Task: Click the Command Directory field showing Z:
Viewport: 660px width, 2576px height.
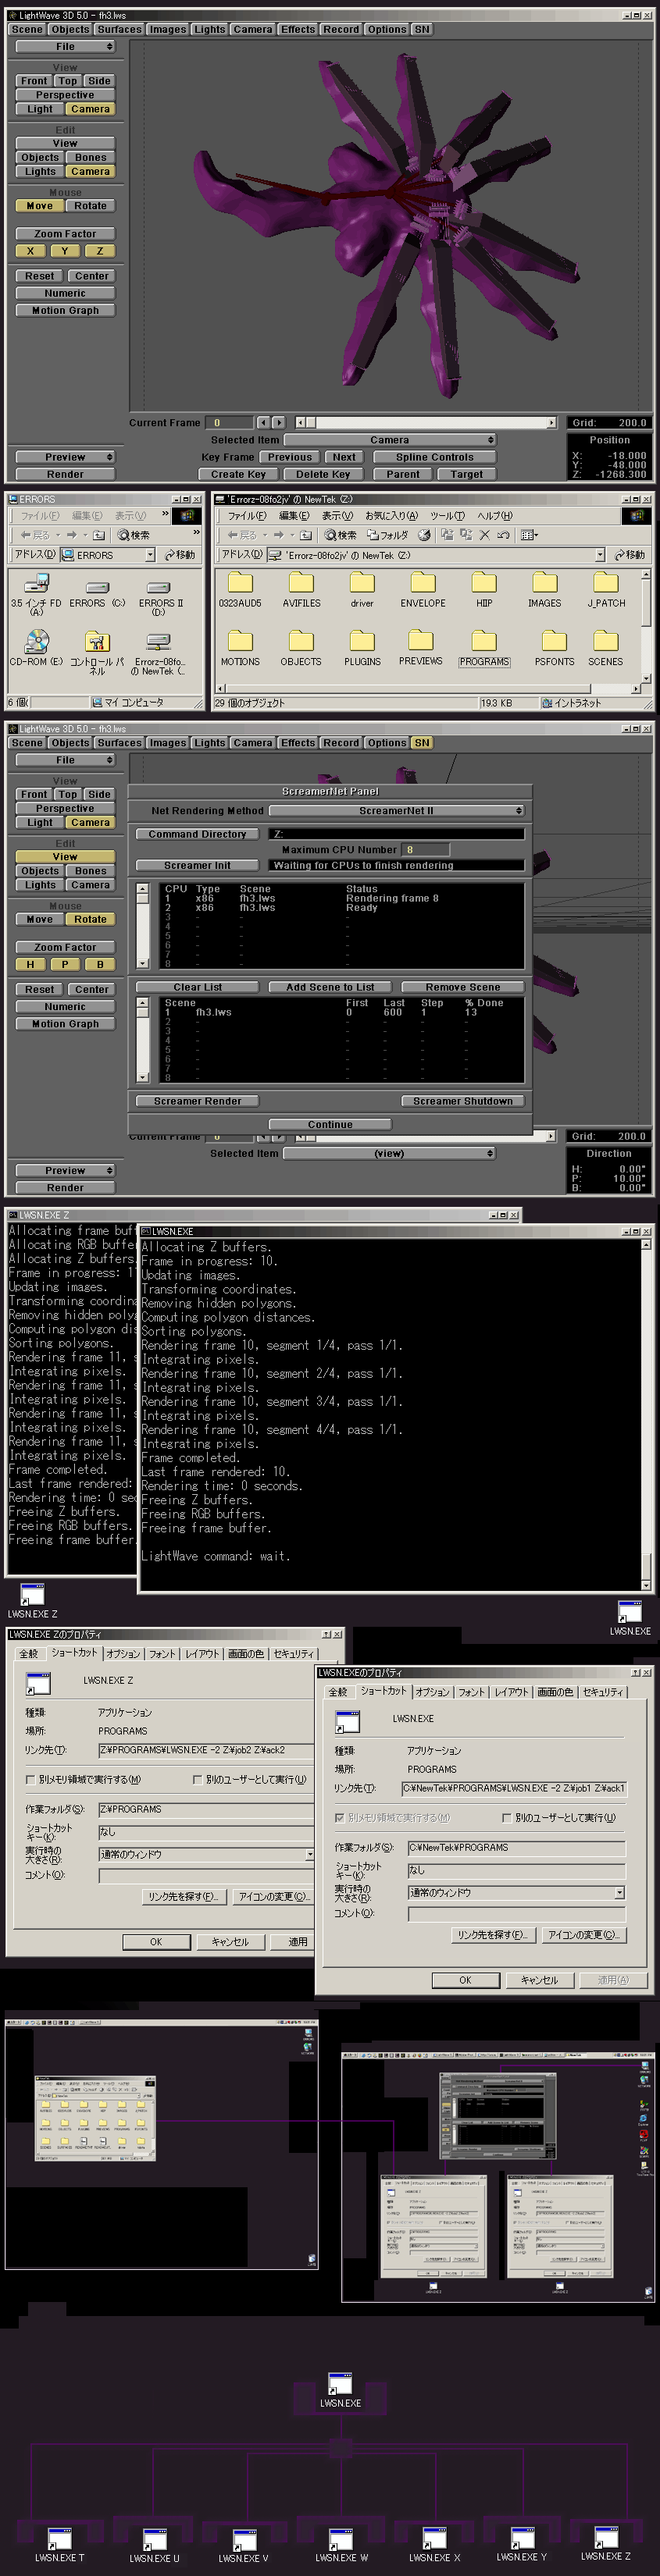Action: pyautogui.click(x=397, y=834)
